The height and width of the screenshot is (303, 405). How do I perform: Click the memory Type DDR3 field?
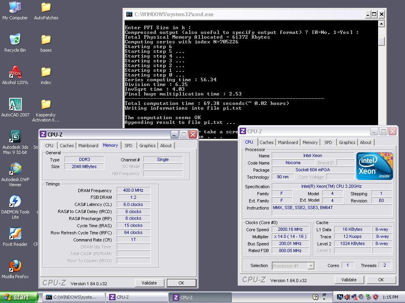click(x=84, y=159)
